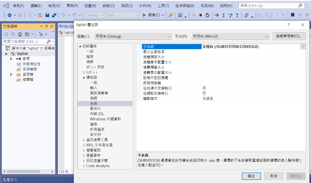The width and height of the screenshot is (311, 183).
Task: Click the search magnifier in top search box
Action: [x=301, y=5]
